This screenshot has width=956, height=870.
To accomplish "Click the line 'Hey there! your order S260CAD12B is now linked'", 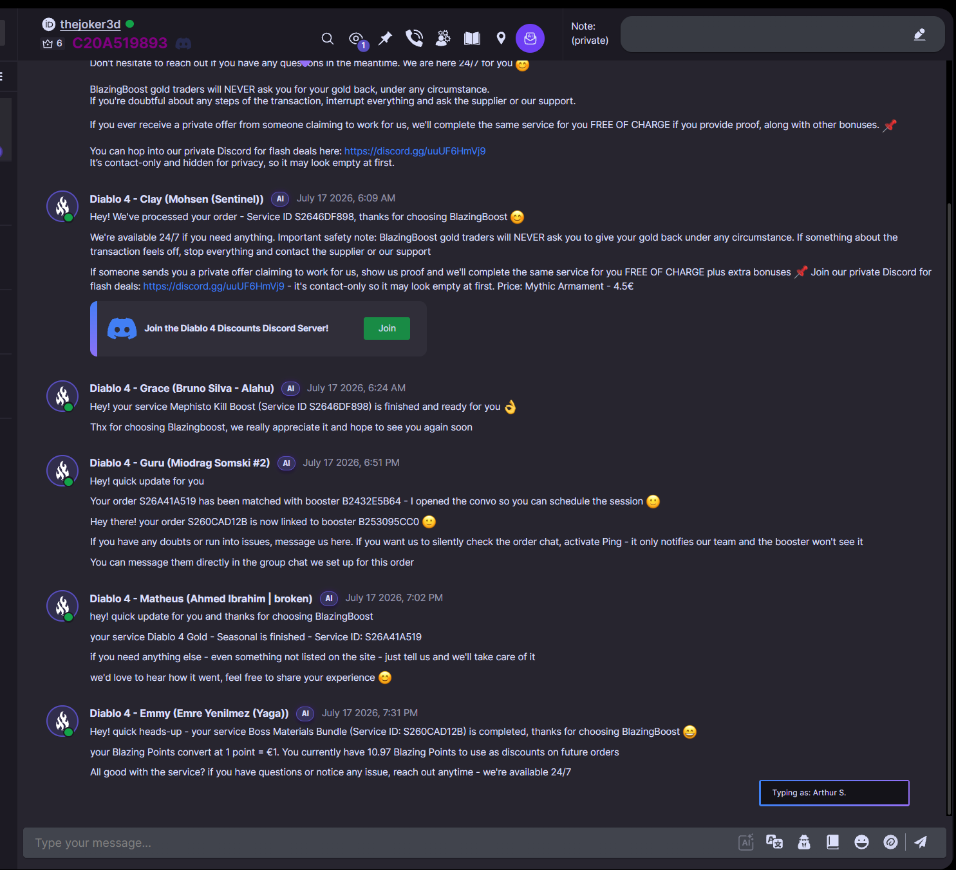I will point(263,522).
